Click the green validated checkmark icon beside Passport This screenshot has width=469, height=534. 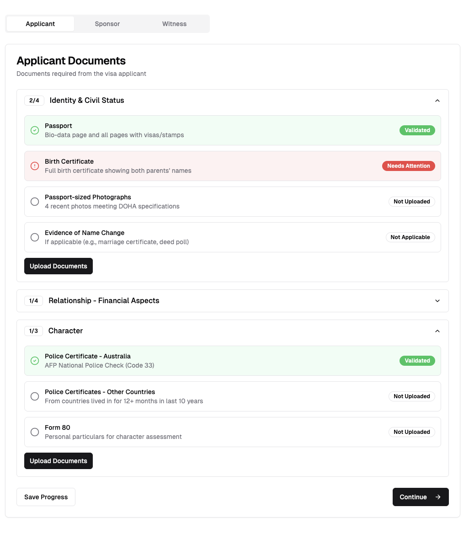35,130
